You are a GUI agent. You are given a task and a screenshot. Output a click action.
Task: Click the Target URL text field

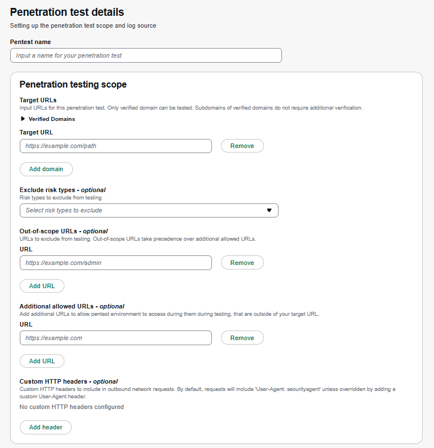click(115, 146)
